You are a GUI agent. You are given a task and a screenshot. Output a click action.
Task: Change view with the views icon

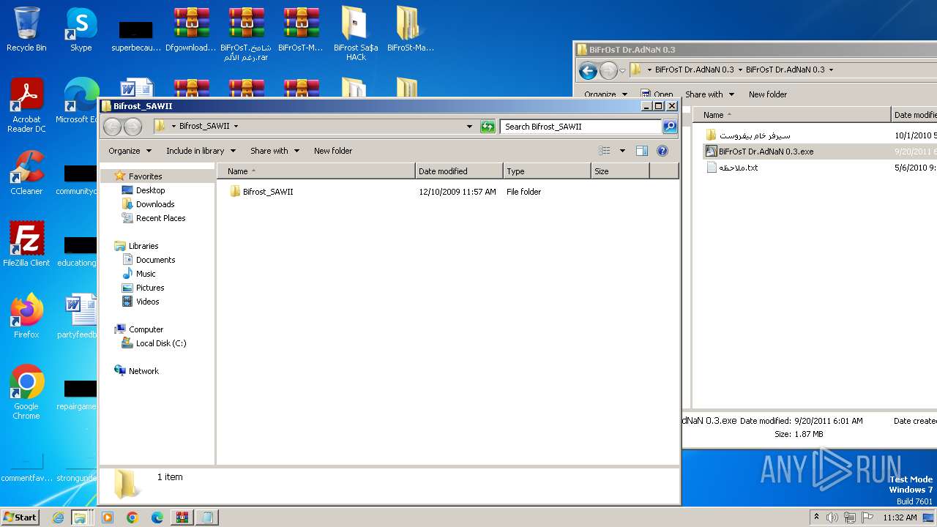coord(605,151)
